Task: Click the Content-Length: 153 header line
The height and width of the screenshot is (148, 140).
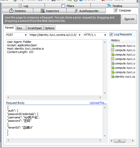Action: point(20,52)
